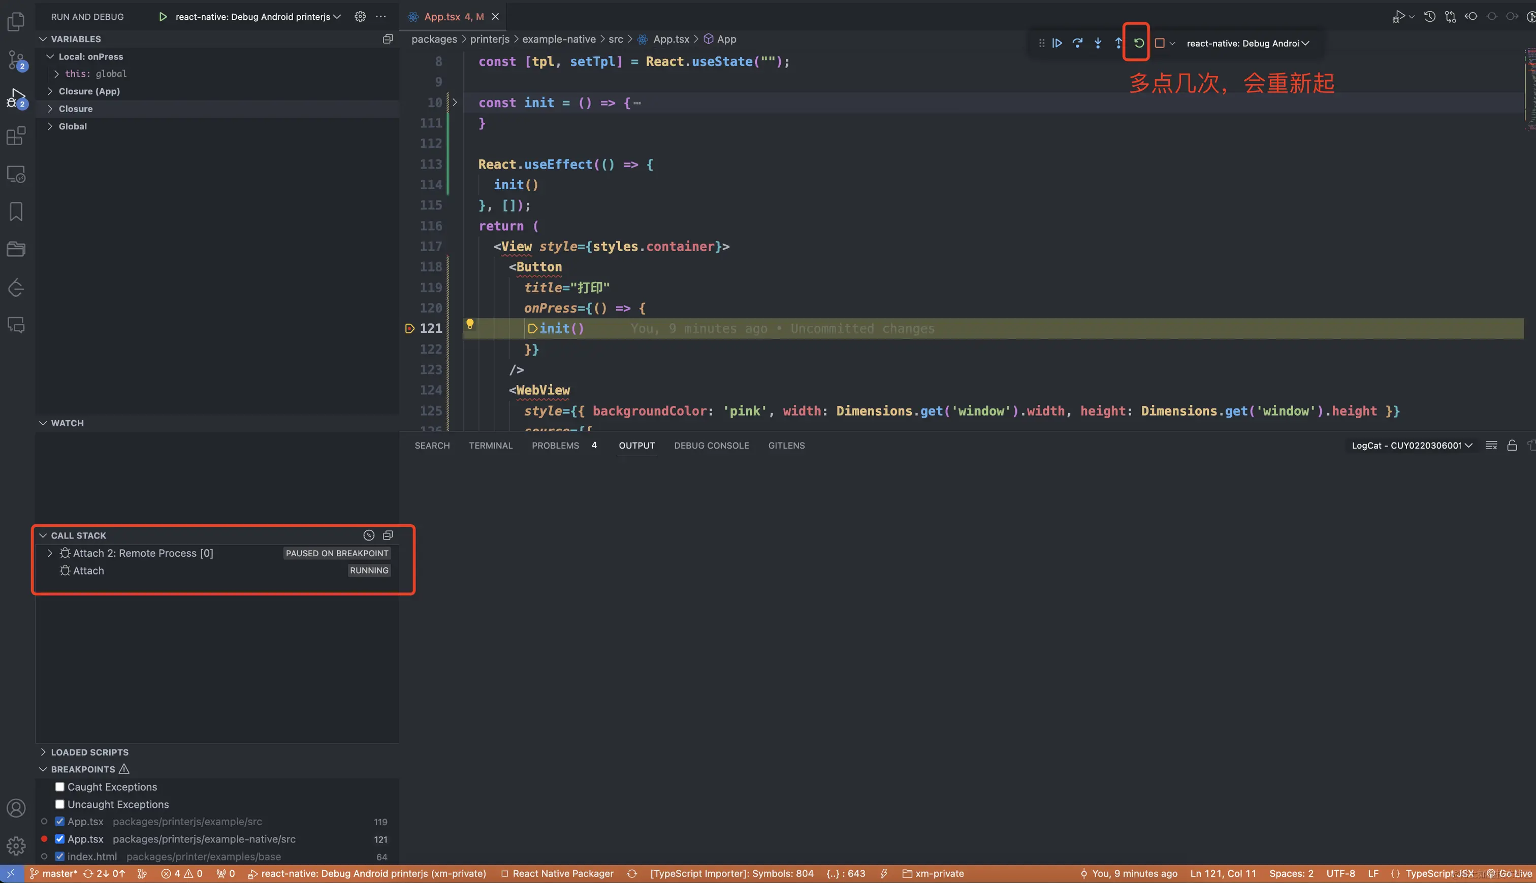Image resolution: width=1536 pixels, height=883 pixels.
Task: Click the Restart debug button
Action: tap(1138, 43)
